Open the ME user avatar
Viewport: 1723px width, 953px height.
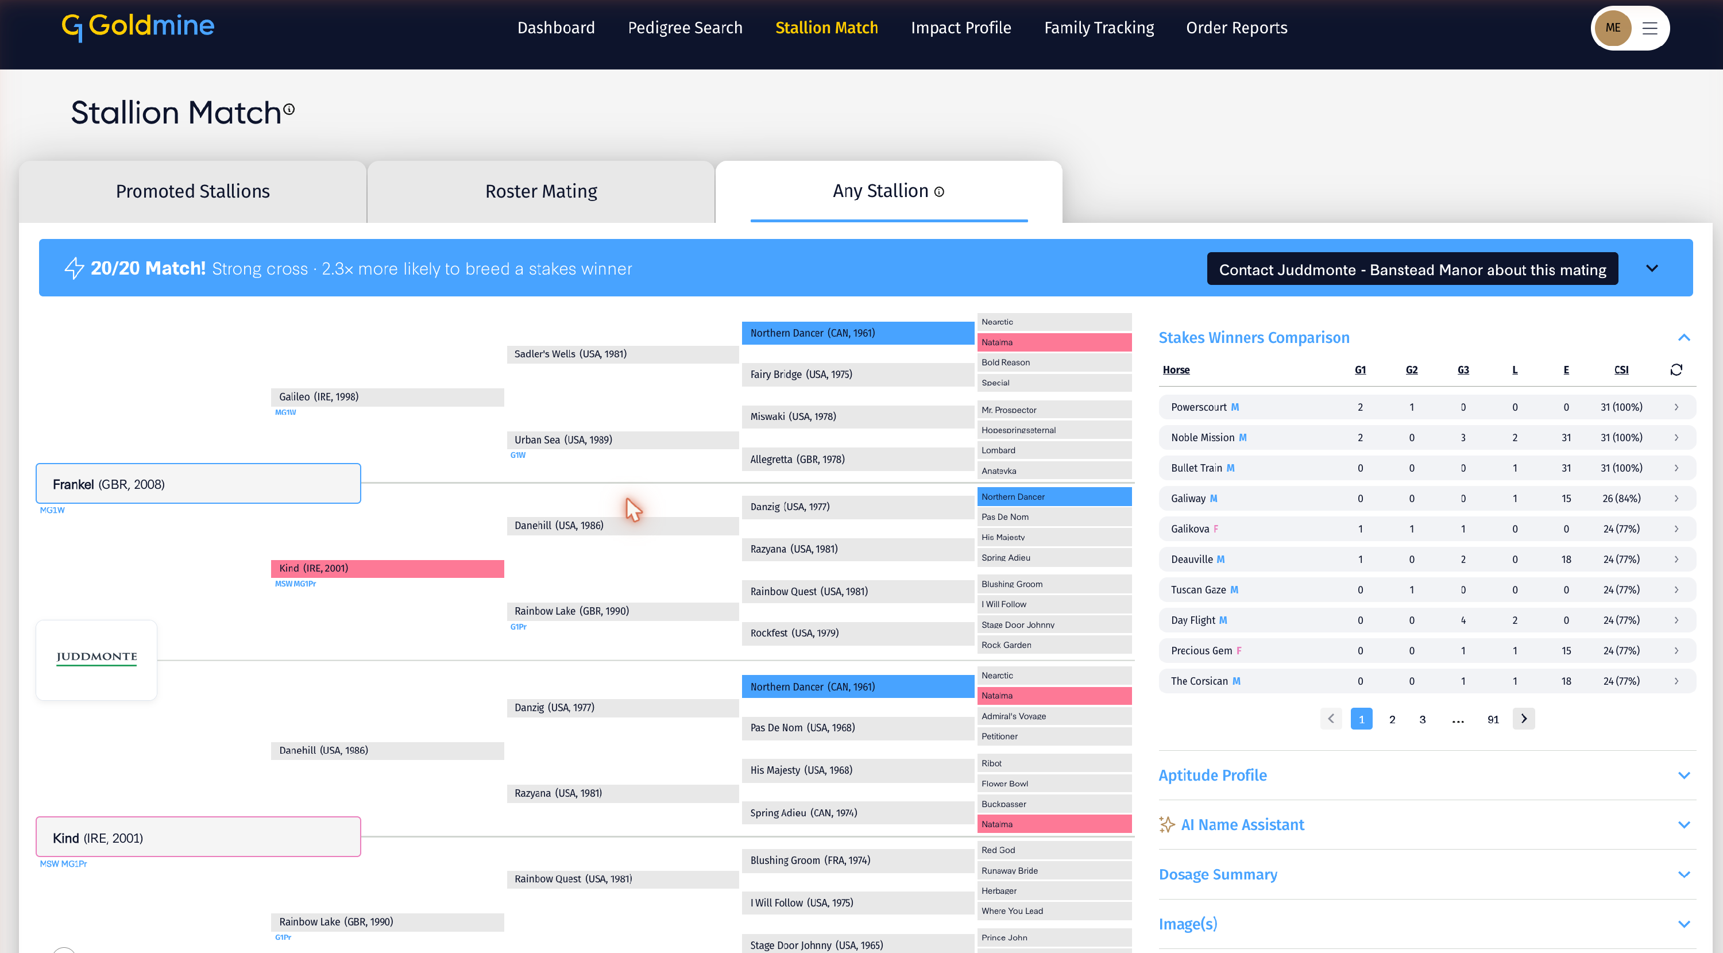pos(1613,28)
